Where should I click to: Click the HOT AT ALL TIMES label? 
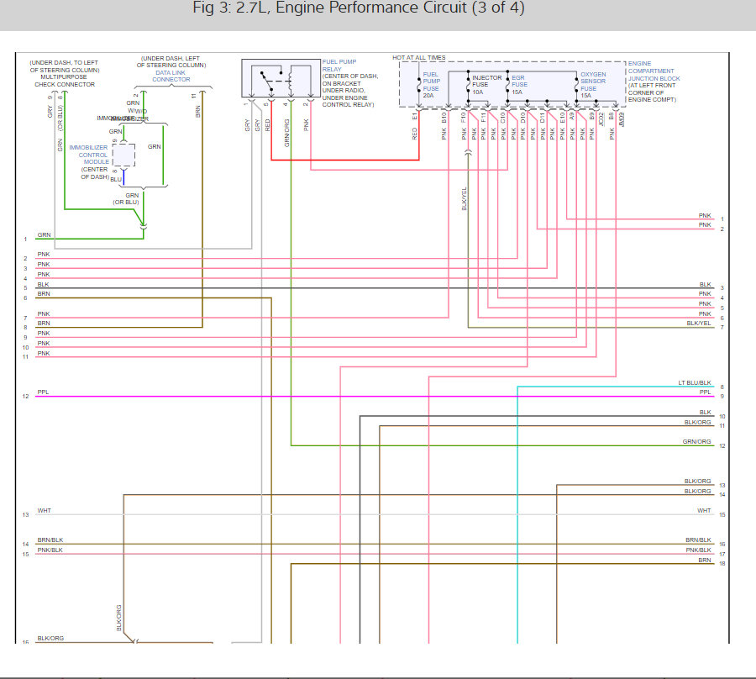coord(419,57)
